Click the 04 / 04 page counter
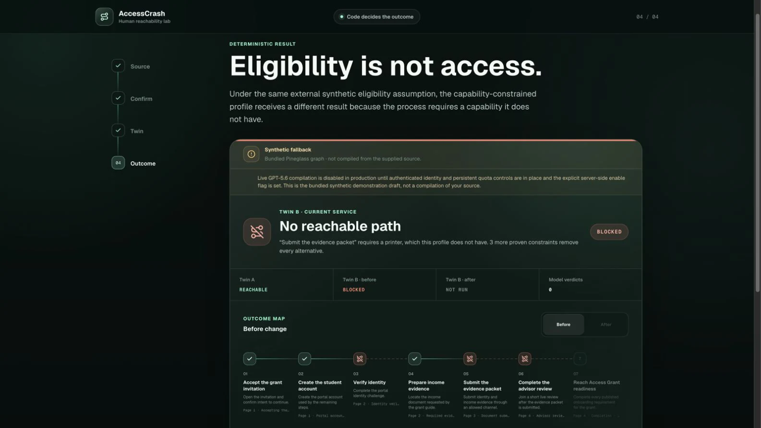 [647, 17]
